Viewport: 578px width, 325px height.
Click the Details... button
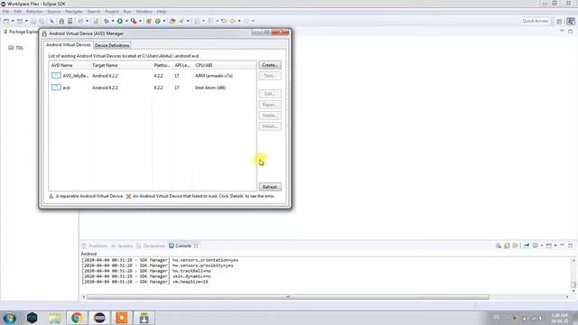point(270,126)
